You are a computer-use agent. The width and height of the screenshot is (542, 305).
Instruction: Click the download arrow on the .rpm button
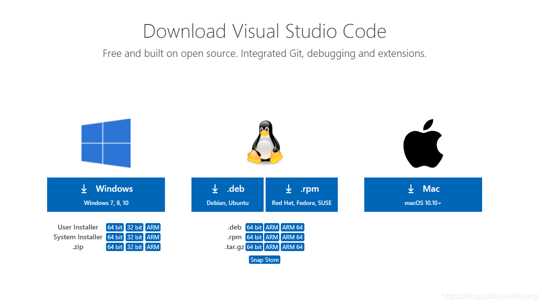tap(289, 189)
